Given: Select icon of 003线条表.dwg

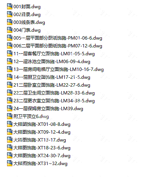Looking at the screenshot, I should point(10,22).
